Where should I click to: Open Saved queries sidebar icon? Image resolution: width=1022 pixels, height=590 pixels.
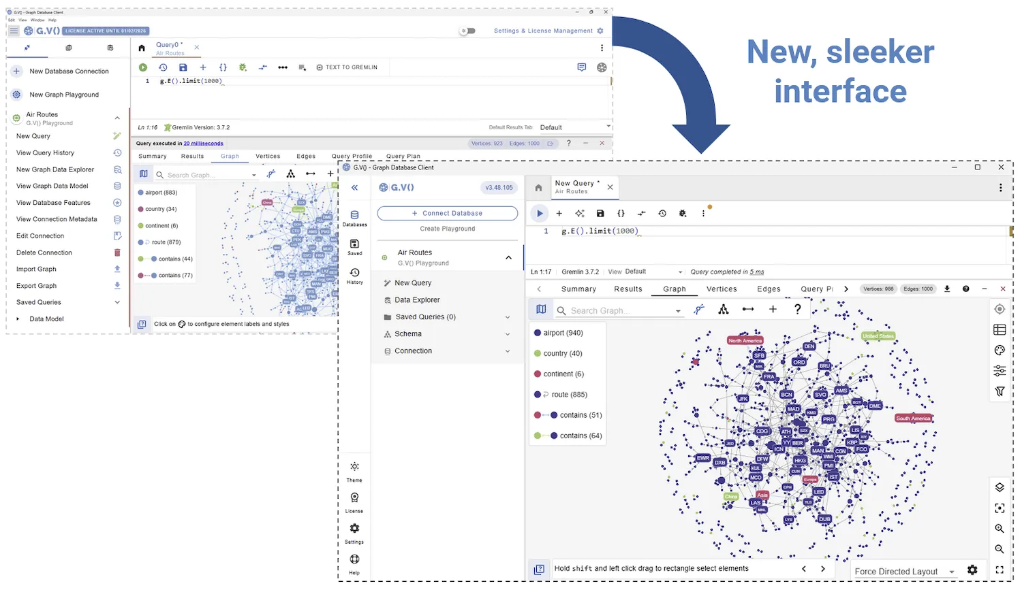[354, 247]
